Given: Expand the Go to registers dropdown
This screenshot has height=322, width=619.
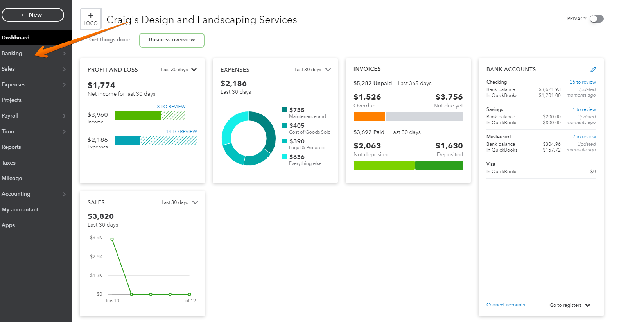Looking at the screenshot, I should pos(570,305).
